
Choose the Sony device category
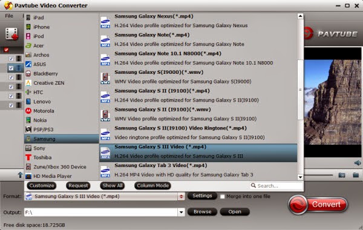[x=61, y=148]
